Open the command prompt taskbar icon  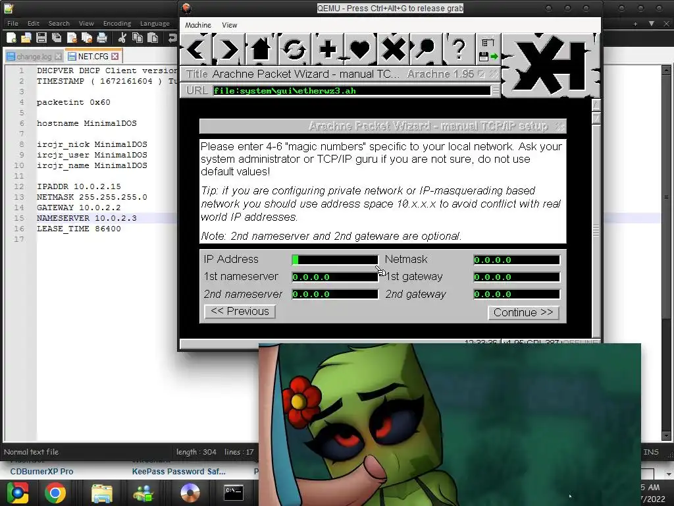click(x=234, y=493)
